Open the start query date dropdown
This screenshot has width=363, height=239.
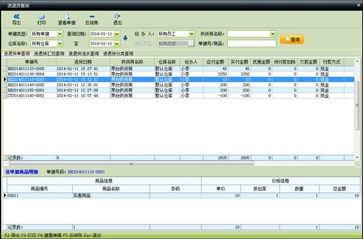pyautogui.click(x=117, y=33)
